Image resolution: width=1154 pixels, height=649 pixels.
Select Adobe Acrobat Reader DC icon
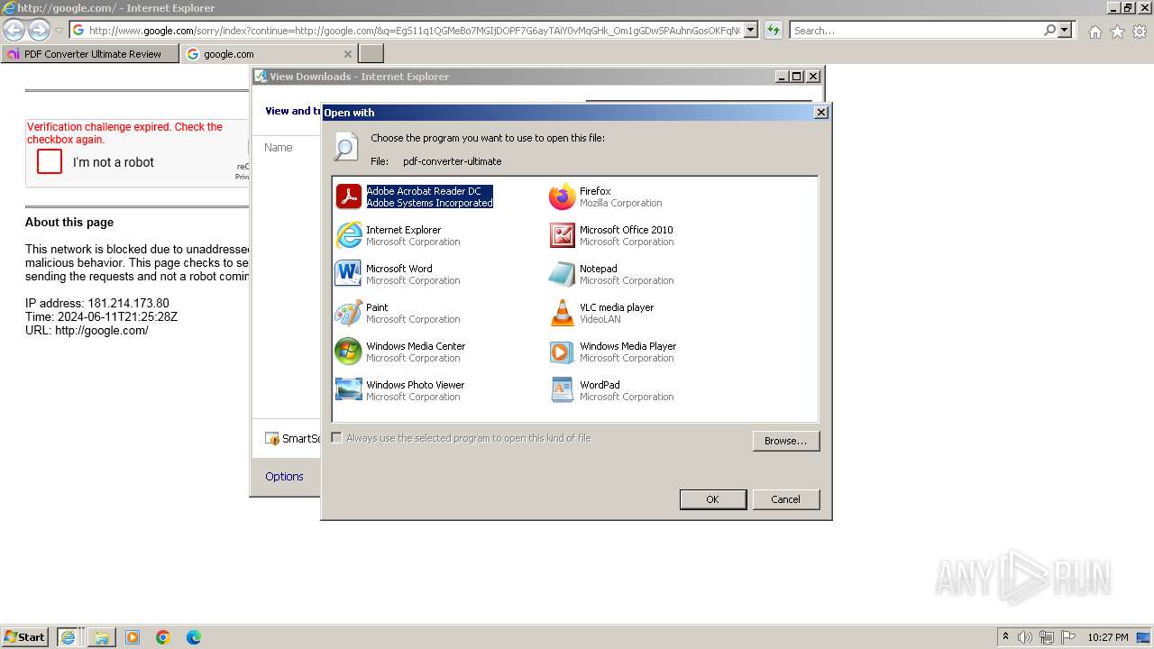(349, 197)
